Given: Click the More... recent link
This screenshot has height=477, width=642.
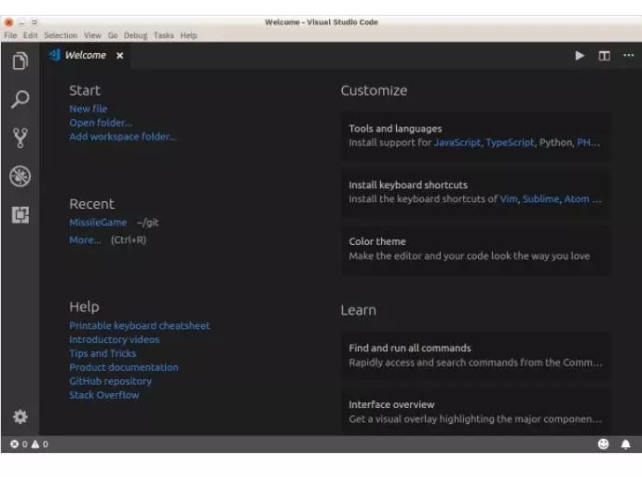Looking at the screenshot, I should click(x=85, y=240).
